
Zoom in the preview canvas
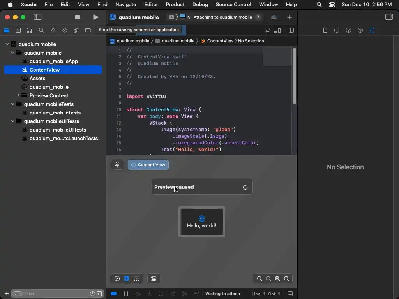(x=286, y=279)
